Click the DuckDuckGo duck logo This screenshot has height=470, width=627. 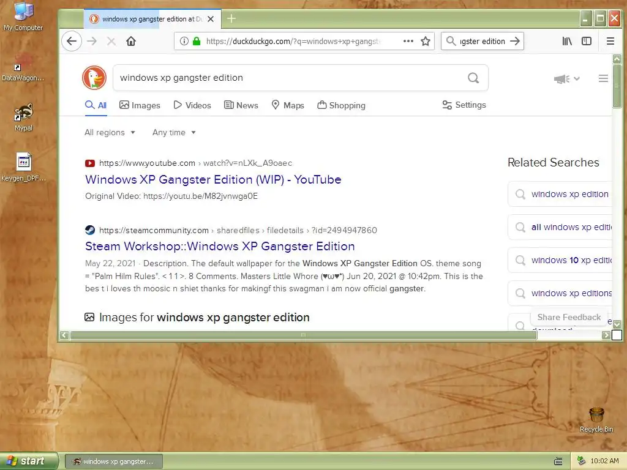coord(94,78)
